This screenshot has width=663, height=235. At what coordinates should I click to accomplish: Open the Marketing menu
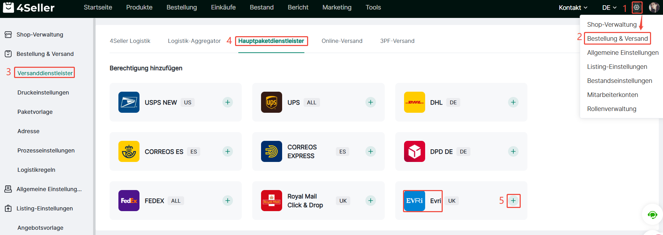[337, 7]
